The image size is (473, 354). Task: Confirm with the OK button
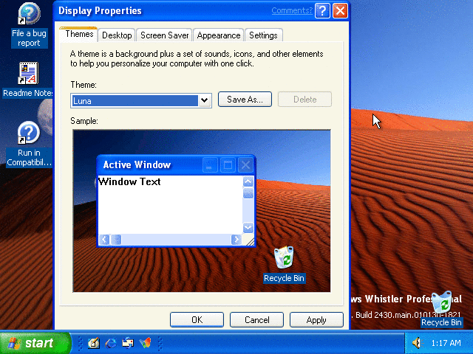click(x=197, y=319)
